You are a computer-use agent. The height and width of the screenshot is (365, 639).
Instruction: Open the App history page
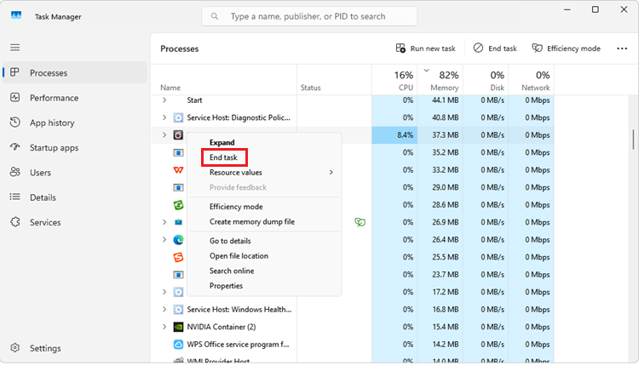pyautogui.click(x=75, y=123)
